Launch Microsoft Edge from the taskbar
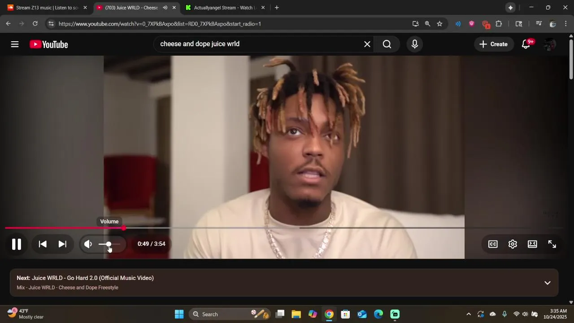 click(378, 314)
